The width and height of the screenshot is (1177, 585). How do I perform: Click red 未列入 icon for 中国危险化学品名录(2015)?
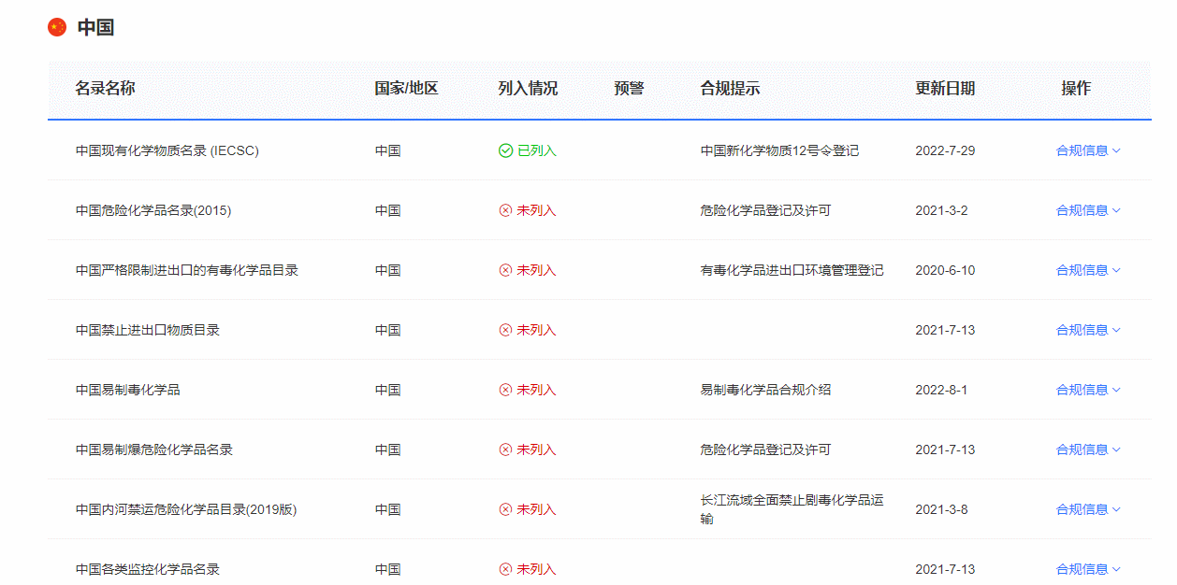point(505,210)
